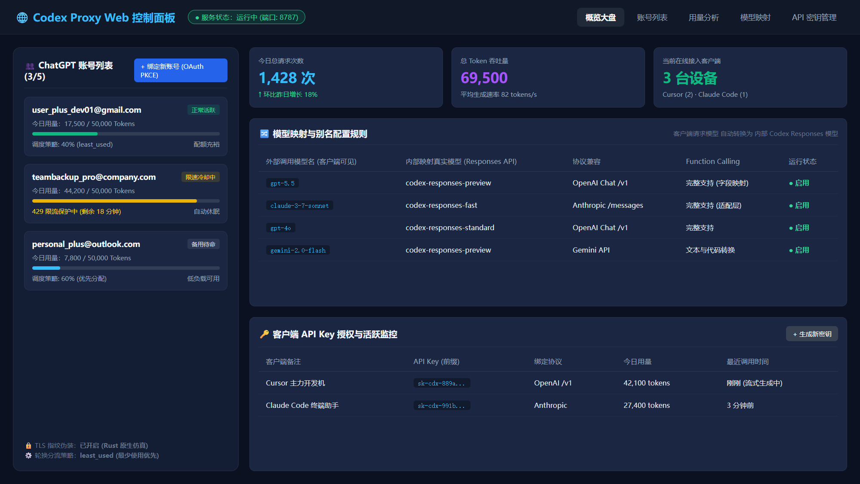
Task: Click the 刚刚 (流式生成中) timestamp
Action: click(754, 383)
